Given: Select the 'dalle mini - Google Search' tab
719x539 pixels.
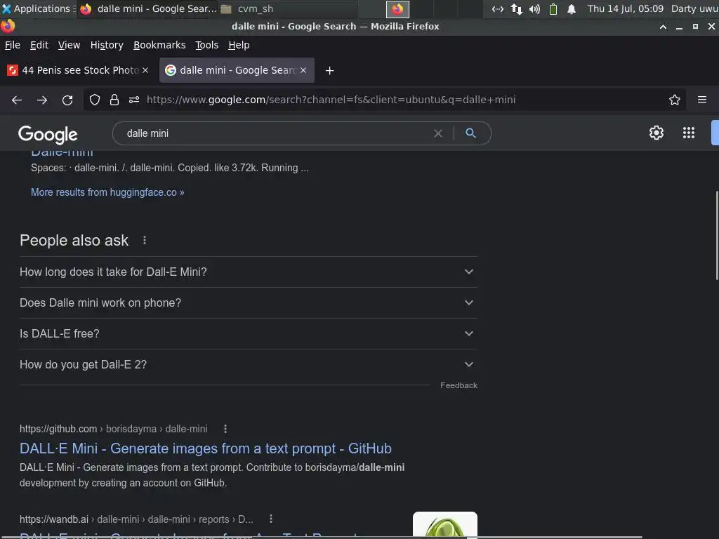Looking at the screenshot, I should [237, 70].
